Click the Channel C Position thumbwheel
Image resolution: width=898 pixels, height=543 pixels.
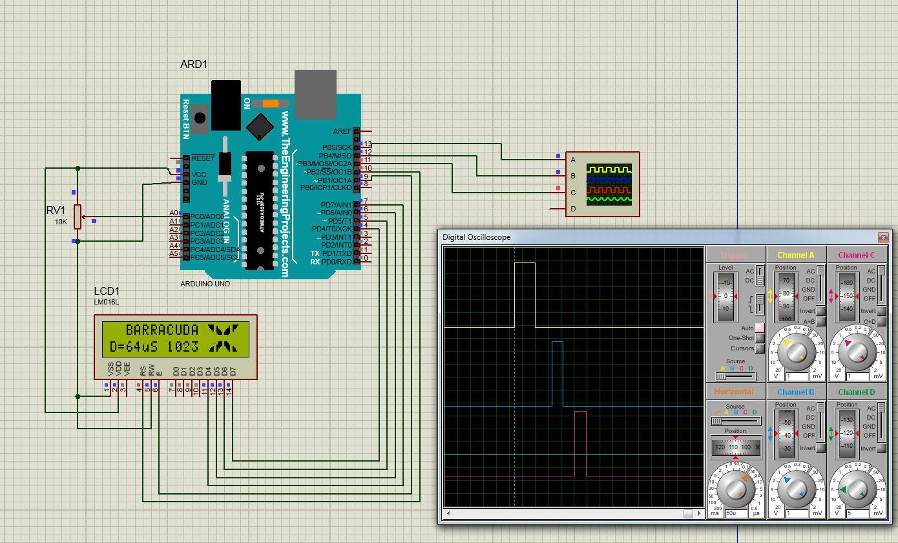[846, 296]
